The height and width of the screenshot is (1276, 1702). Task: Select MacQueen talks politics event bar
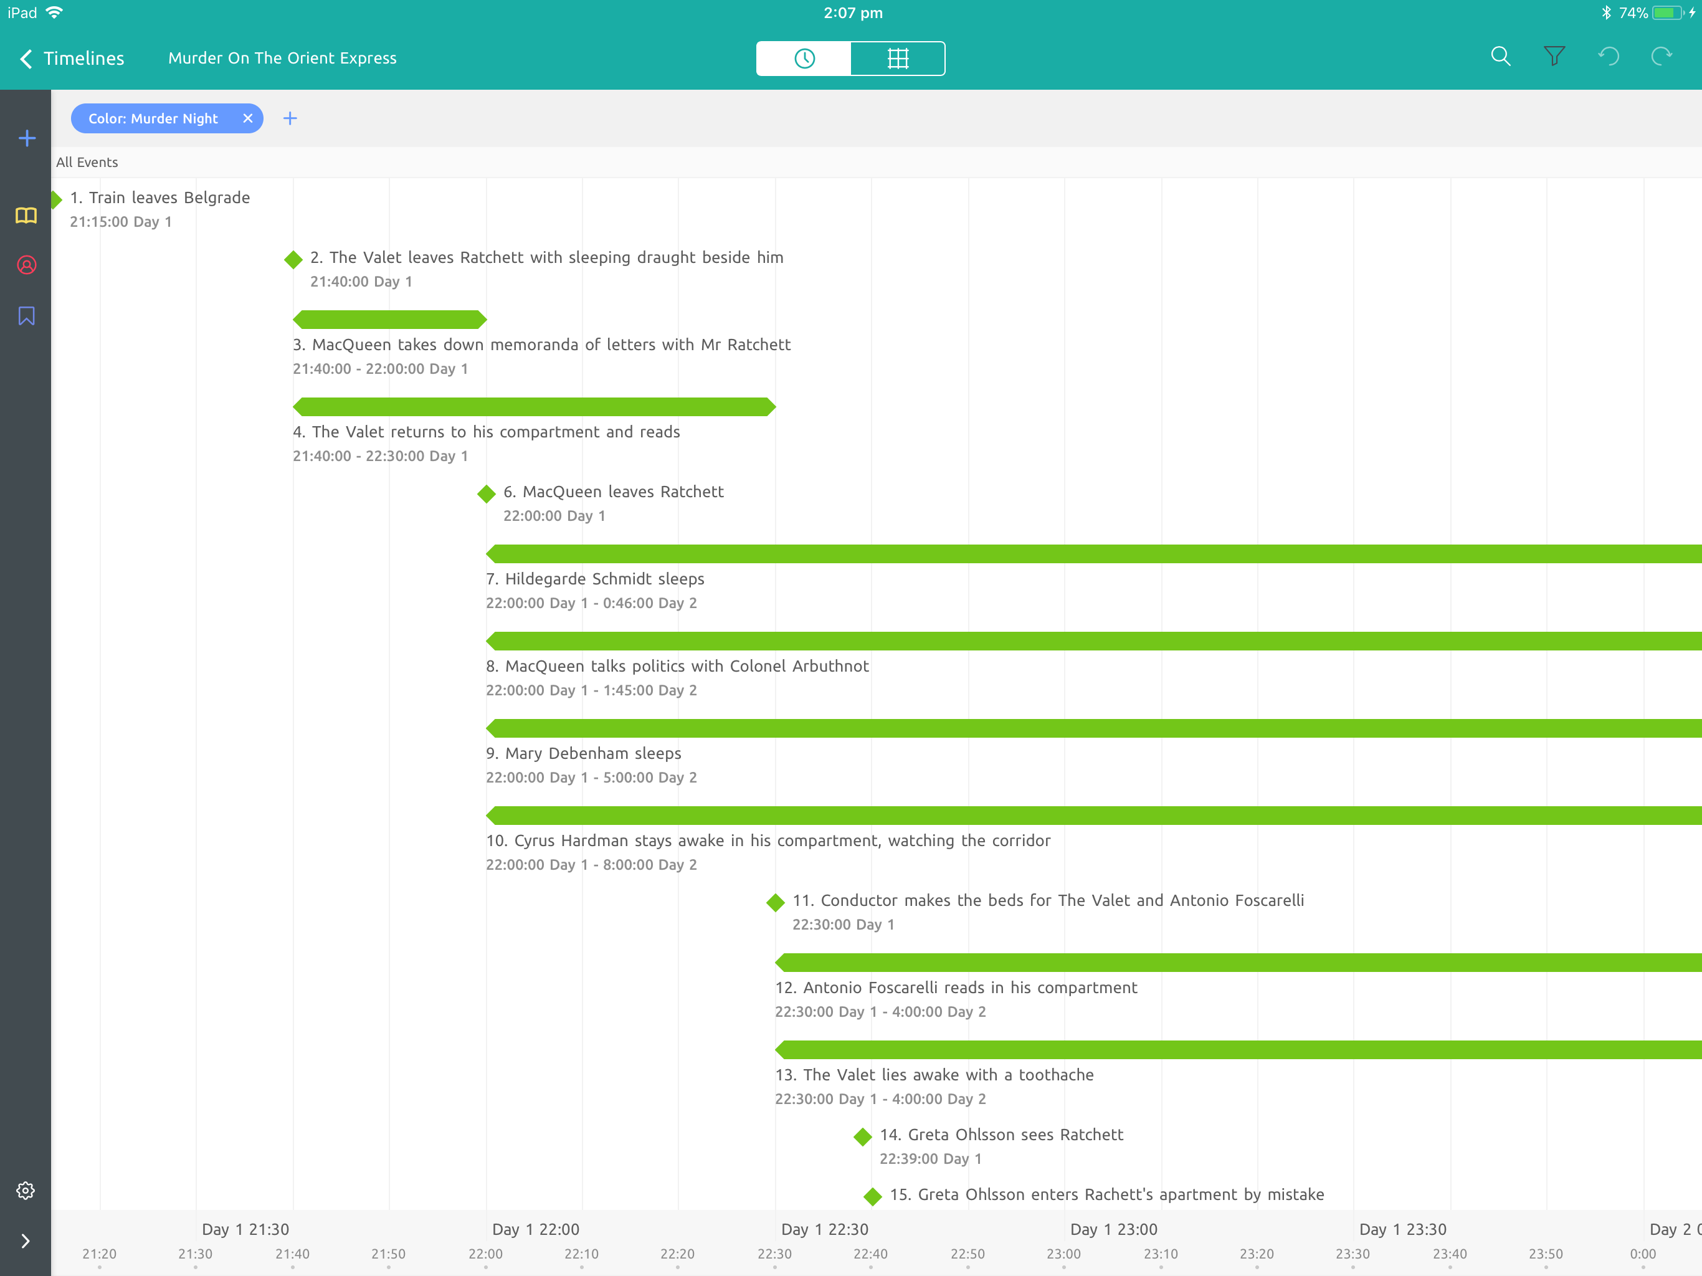[1094, 641]
